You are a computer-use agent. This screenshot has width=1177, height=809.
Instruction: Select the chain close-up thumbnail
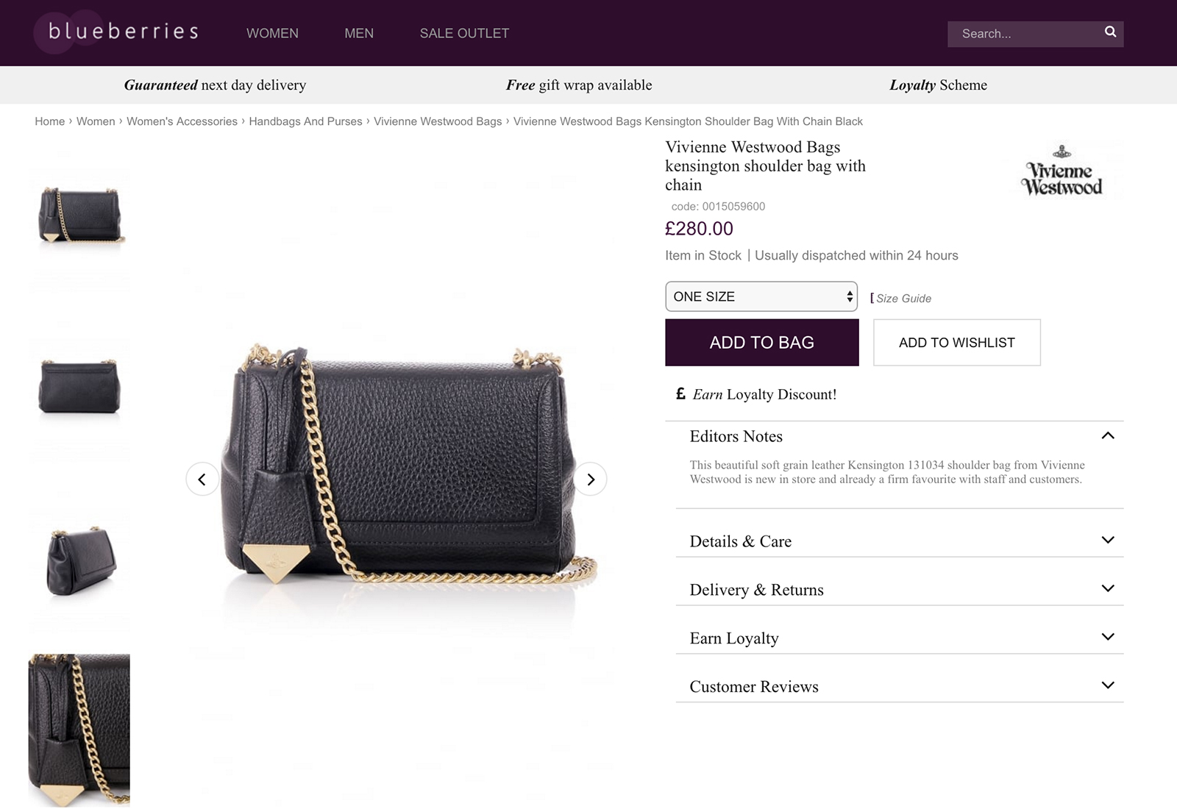point(79,730)
